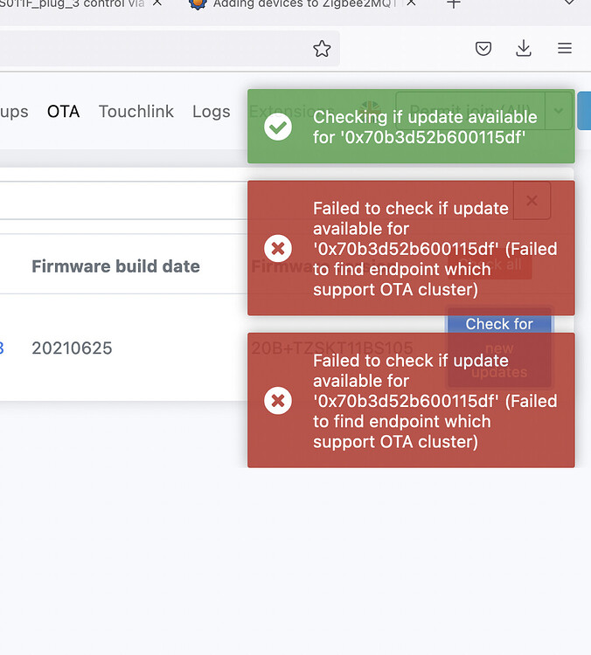Image resolution: width=591 pixels, height=655 pixels.
Task: Sort by the Firmware build date column
Action: pos(116,266)
